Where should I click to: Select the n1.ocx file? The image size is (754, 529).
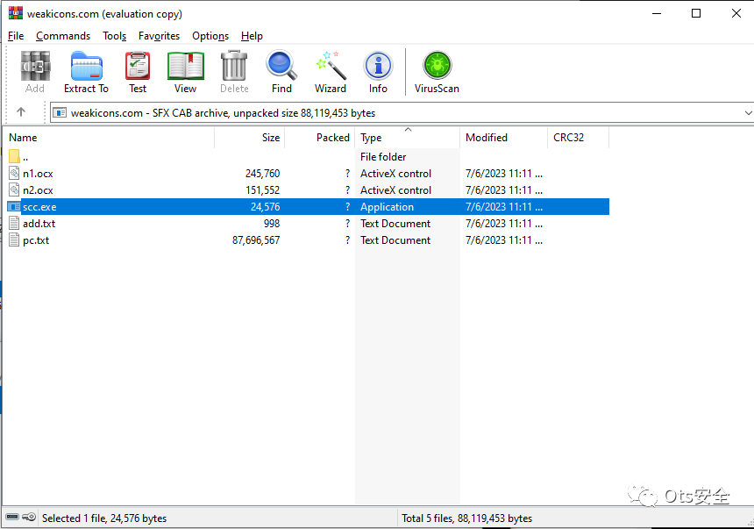point(38,174)
